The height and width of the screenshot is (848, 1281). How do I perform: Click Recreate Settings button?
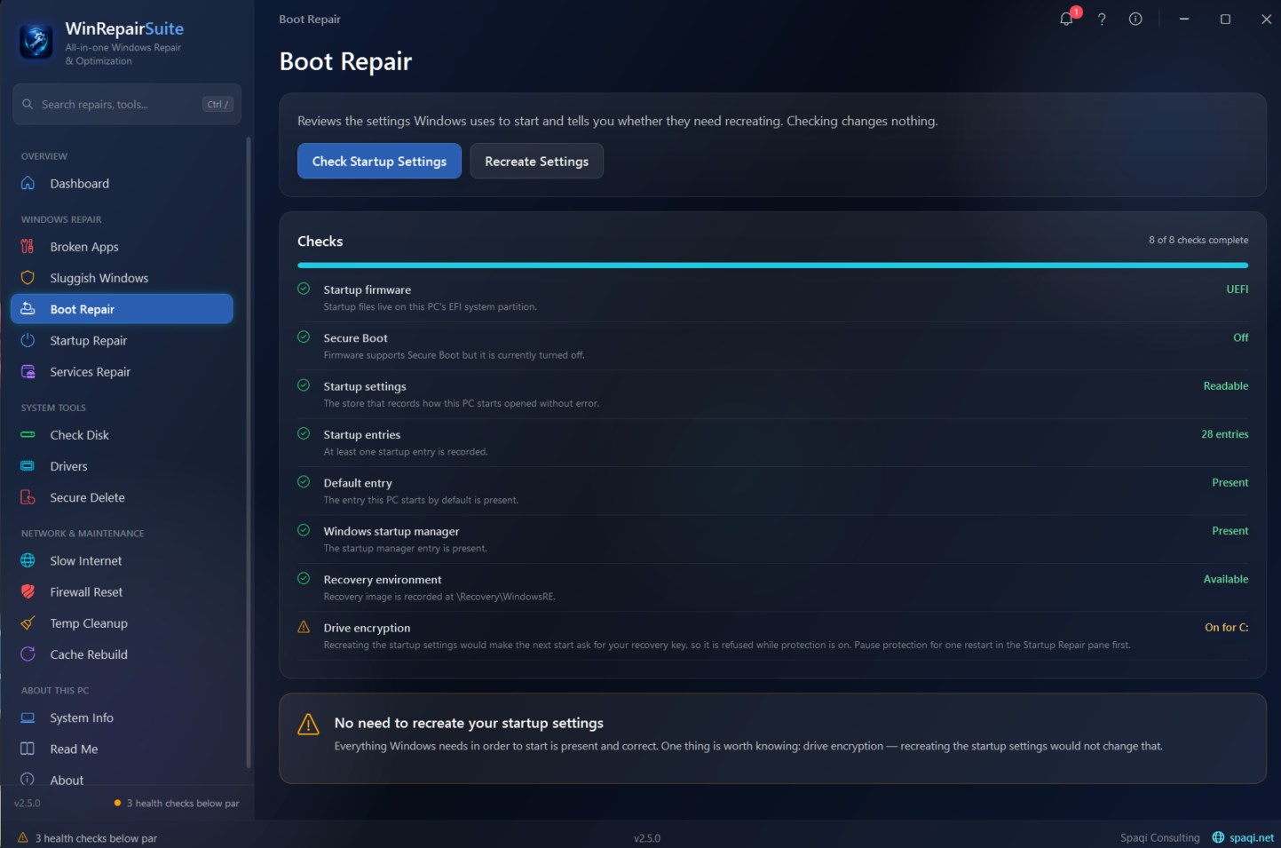[536, 161]
